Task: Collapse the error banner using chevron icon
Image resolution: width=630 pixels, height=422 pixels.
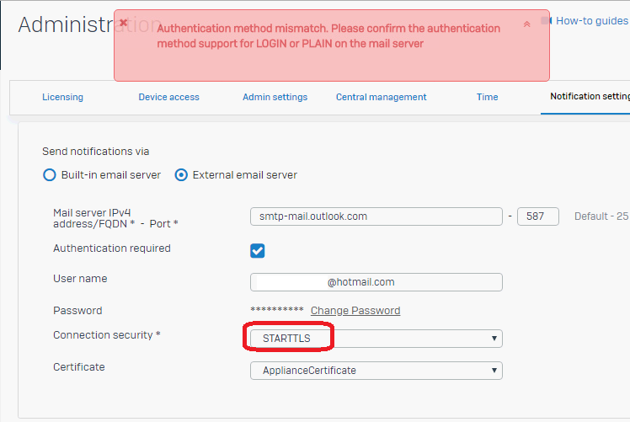Action: 526,24
